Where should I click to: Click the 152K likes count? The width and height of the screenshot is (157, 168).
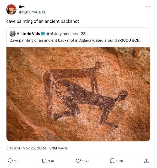pos(86,161)
